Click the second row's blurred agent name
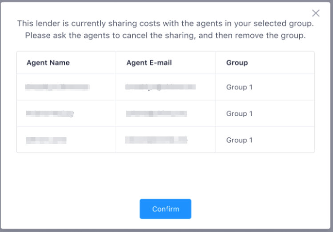This screenshot has height=232, width=333. point(50,114)
